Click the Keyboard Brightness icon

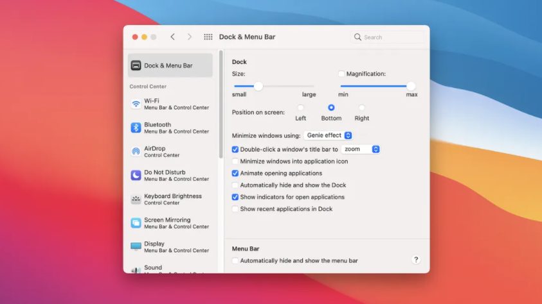[136, 199]
